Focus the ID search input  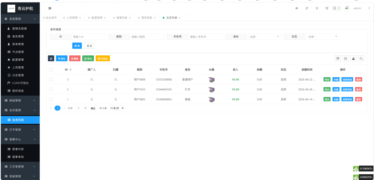(x=88, y=37)
